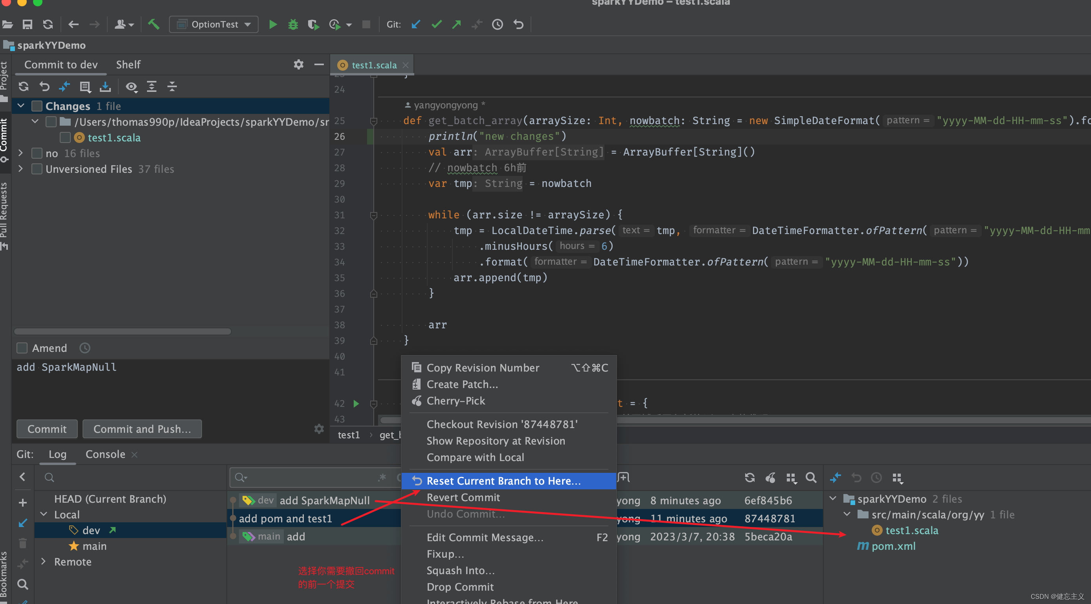Click the Commit and Push button
Image resolution: width=1091 pixels, height=604 pixels.
click(x=142, y=429)
